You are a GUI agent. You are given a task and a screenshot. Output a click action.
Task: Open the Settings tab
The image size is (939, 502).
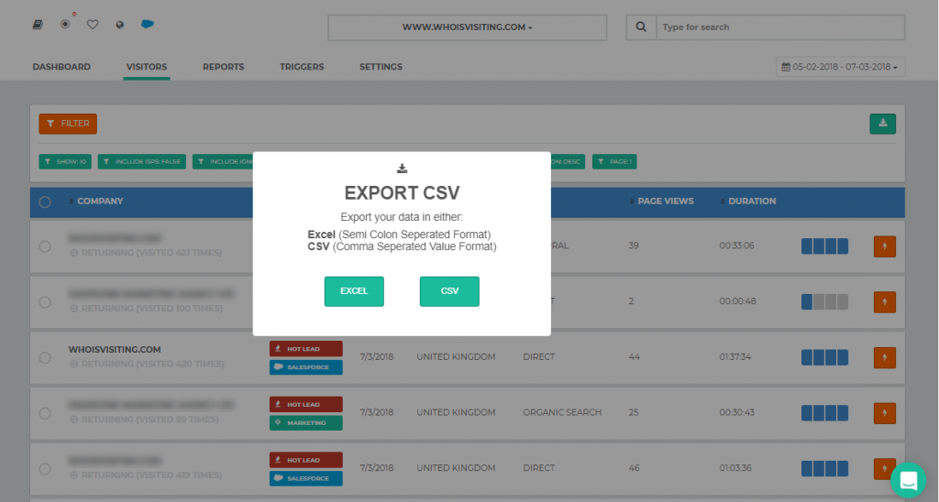pyautogui.click(x=381, y=67)
